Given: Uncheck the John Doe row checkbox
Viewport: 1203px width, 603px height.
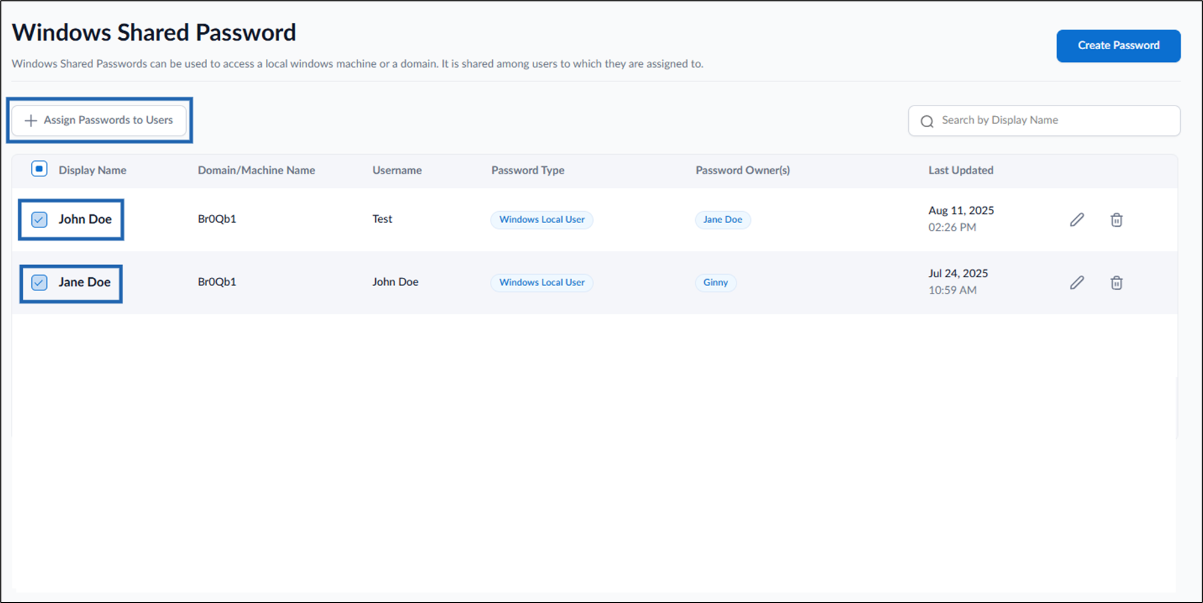Looking at the screenshot, I should 39,220.
